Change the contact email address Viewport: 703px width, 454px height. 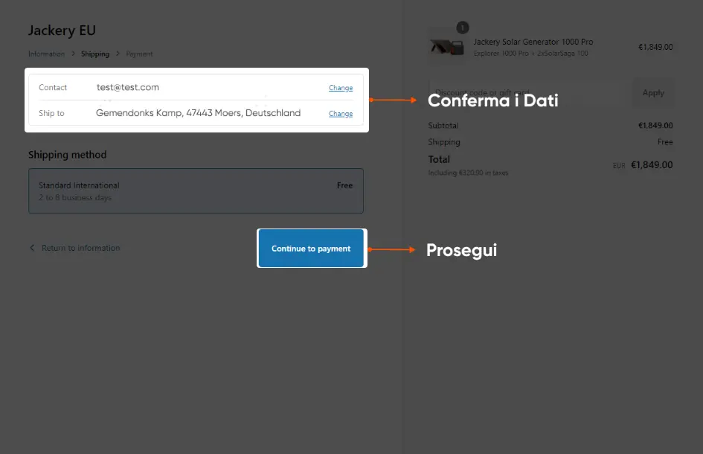pos(340,87)
